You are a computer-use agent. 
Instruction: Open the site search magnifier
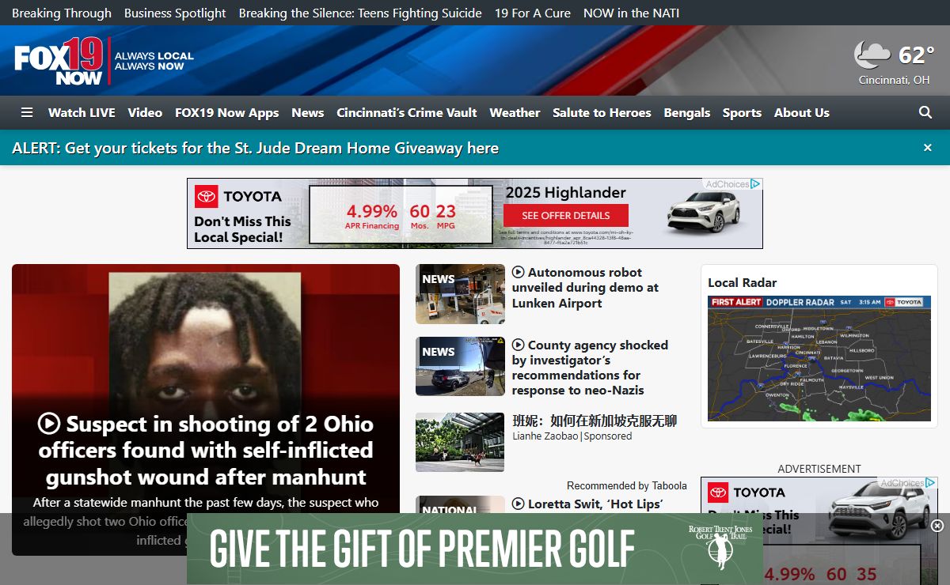(925, 112)
